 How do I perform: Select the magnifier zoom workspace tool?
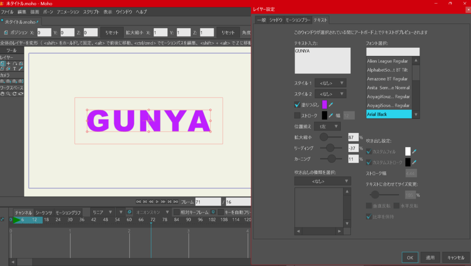pos(9,94)
